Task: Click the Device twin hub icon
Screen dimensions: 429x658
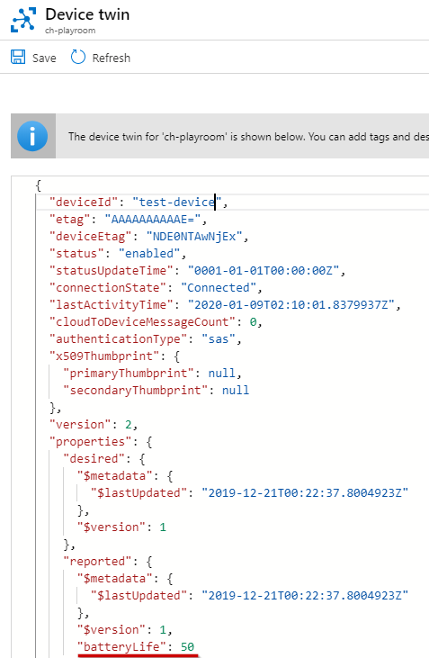Action: 23,20
